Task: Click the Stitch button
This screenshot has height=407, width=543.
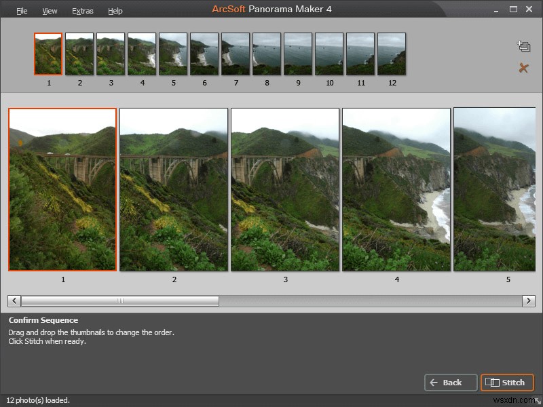Action: 507,383
